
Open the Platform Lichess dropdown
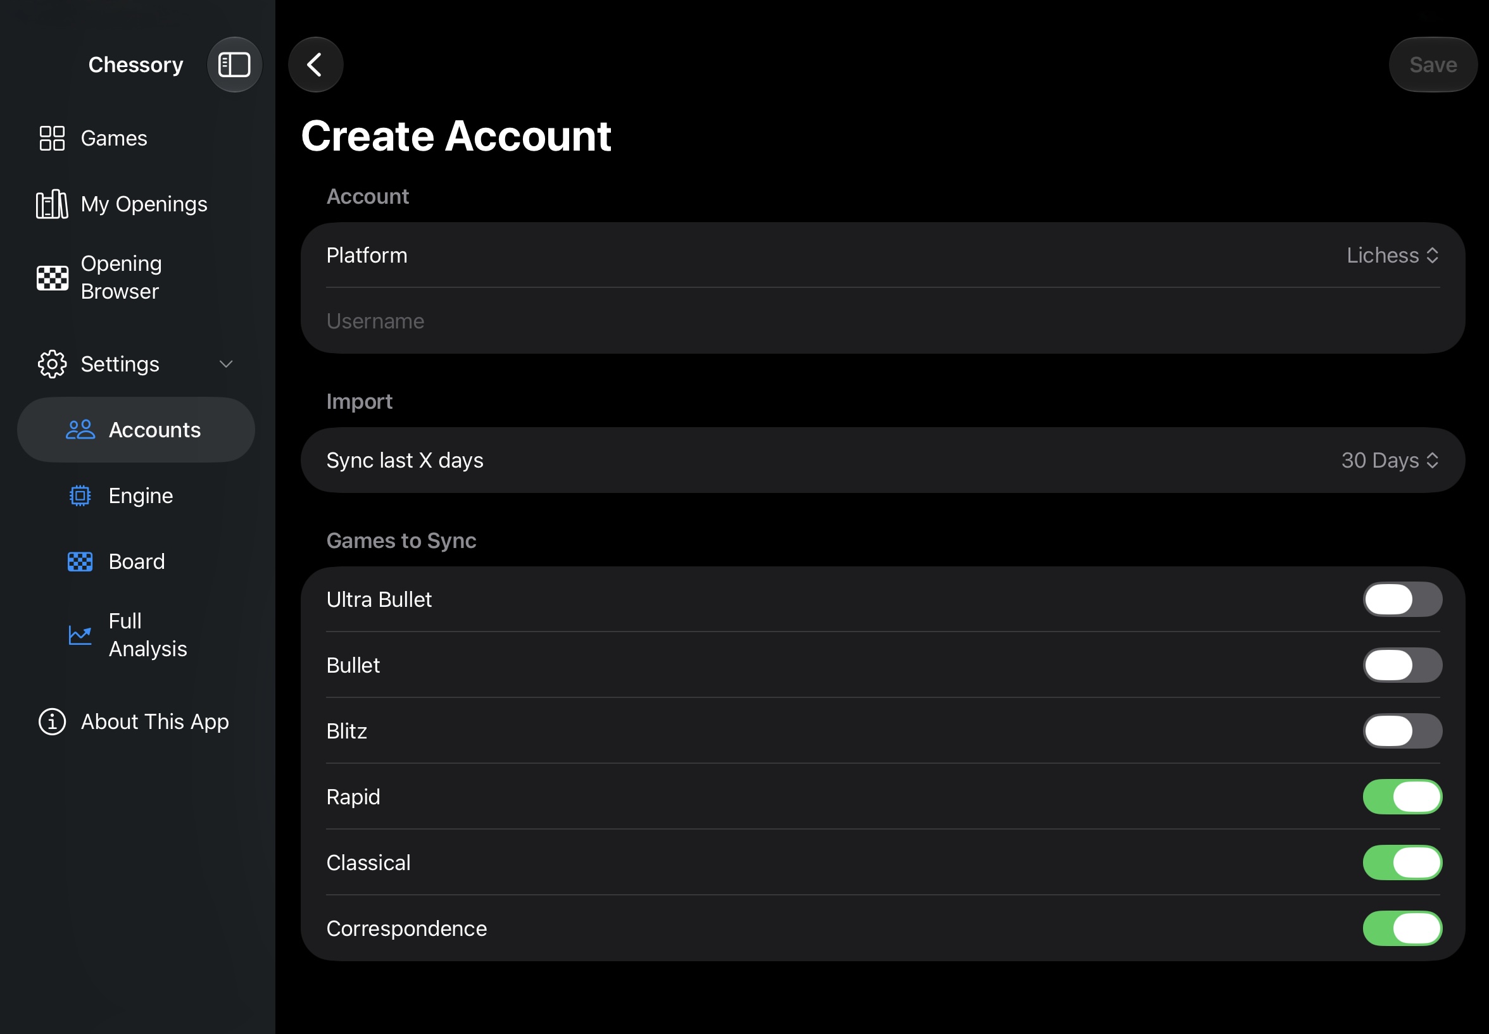coord(1393,255)
